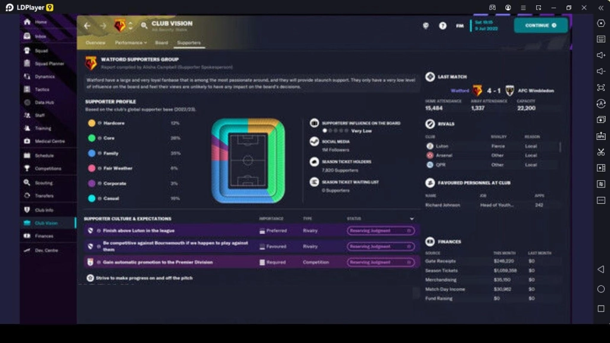
Task: Open the Inbox in the sidebar
Action: click(41, 36)
